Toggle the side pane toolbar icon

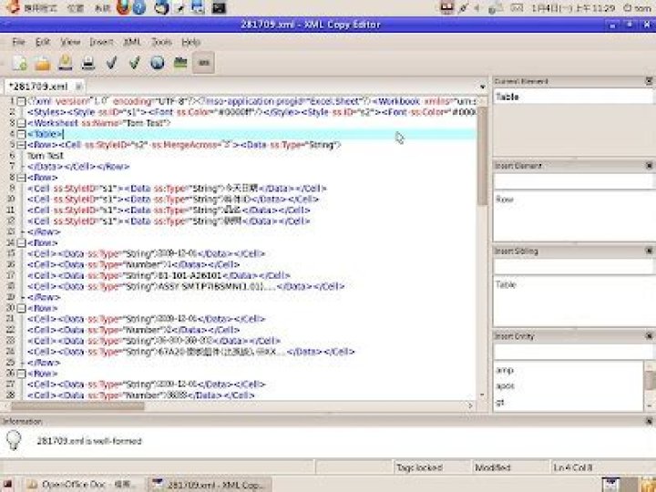coord(180,63)
